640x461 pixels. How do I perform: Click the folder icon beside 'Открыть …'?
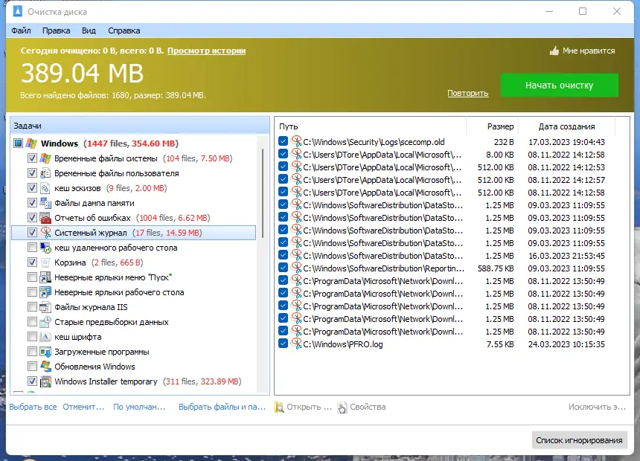[x=279, y=407]
